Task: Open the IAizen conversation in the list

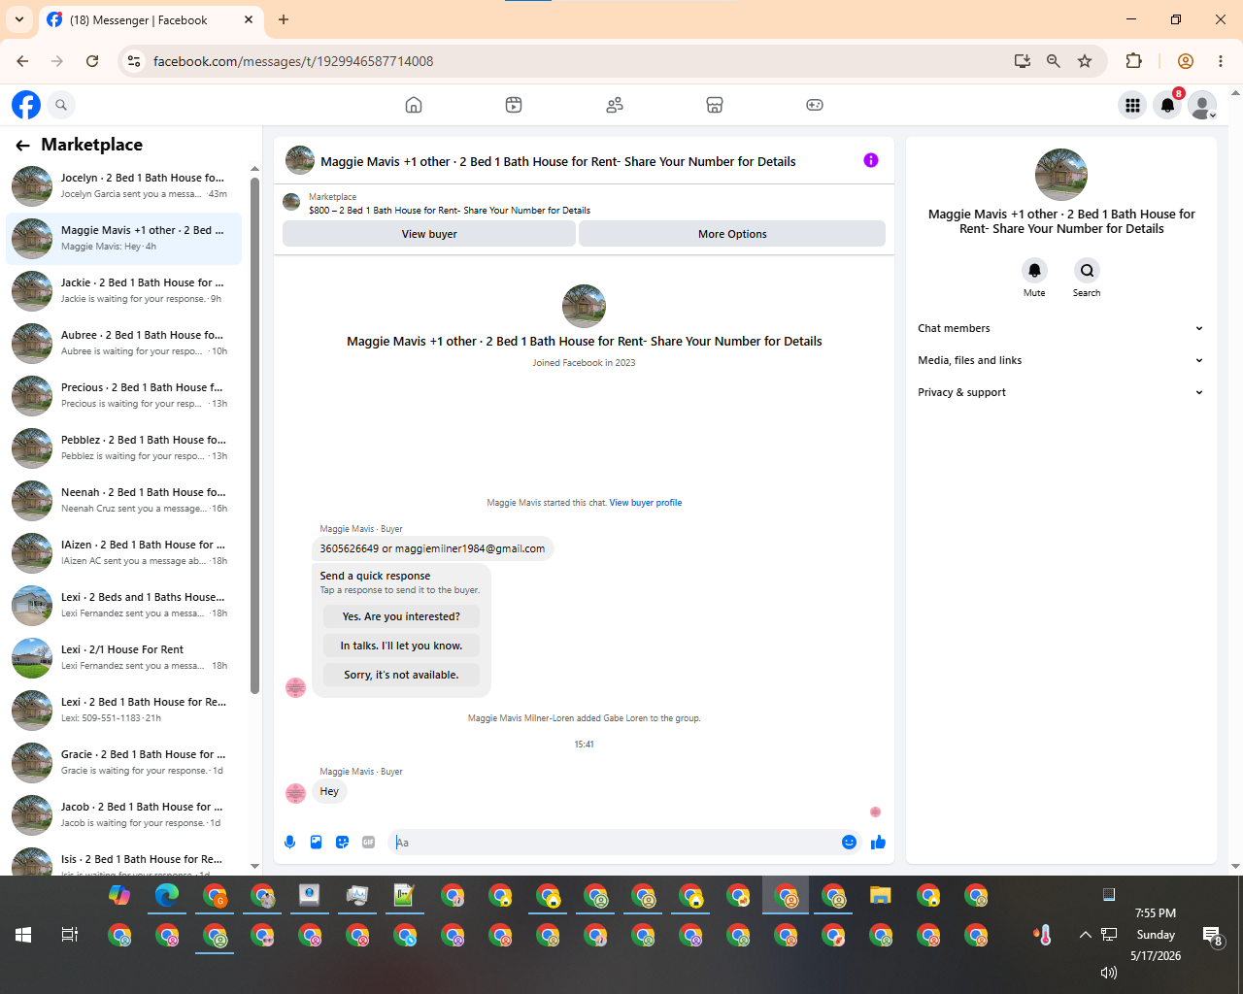Action: pyautogui.click(x=124, y=552)
